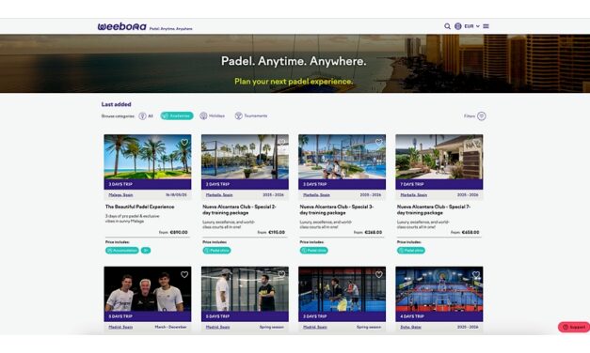Click Marbella, Spain link on 2-day package
The width and height of the screenshot is (590, 353).
(x=219, y=195)
